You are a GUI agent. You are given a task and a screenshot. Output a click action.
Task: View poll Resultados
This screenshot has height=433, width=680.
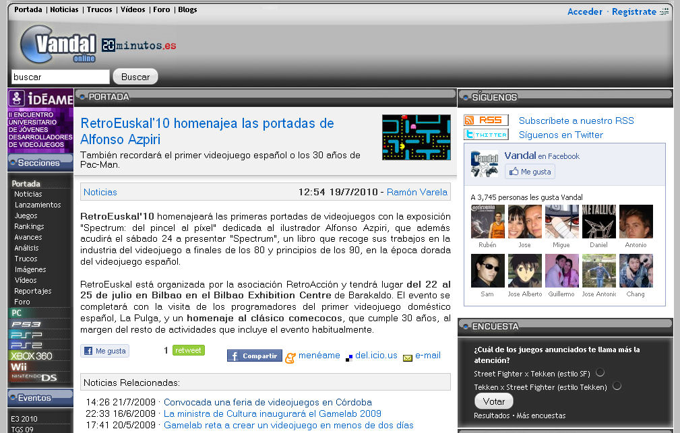[x=491, y=415]
